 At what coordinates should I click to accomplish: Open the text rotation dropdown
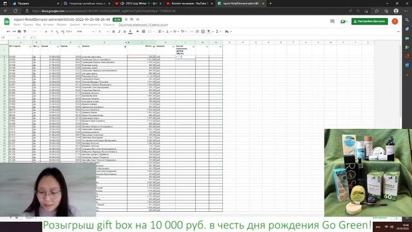point(183,32)
